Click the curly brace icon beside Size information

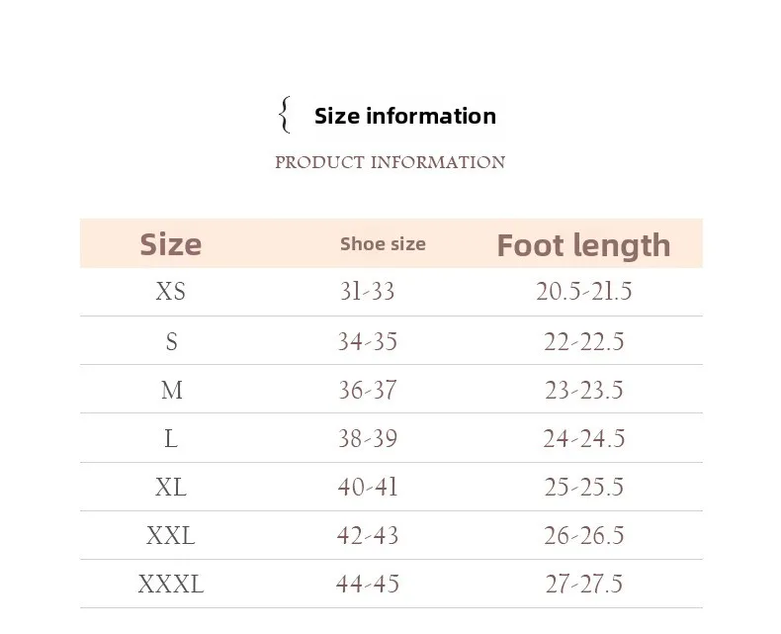tap(284, 115)
